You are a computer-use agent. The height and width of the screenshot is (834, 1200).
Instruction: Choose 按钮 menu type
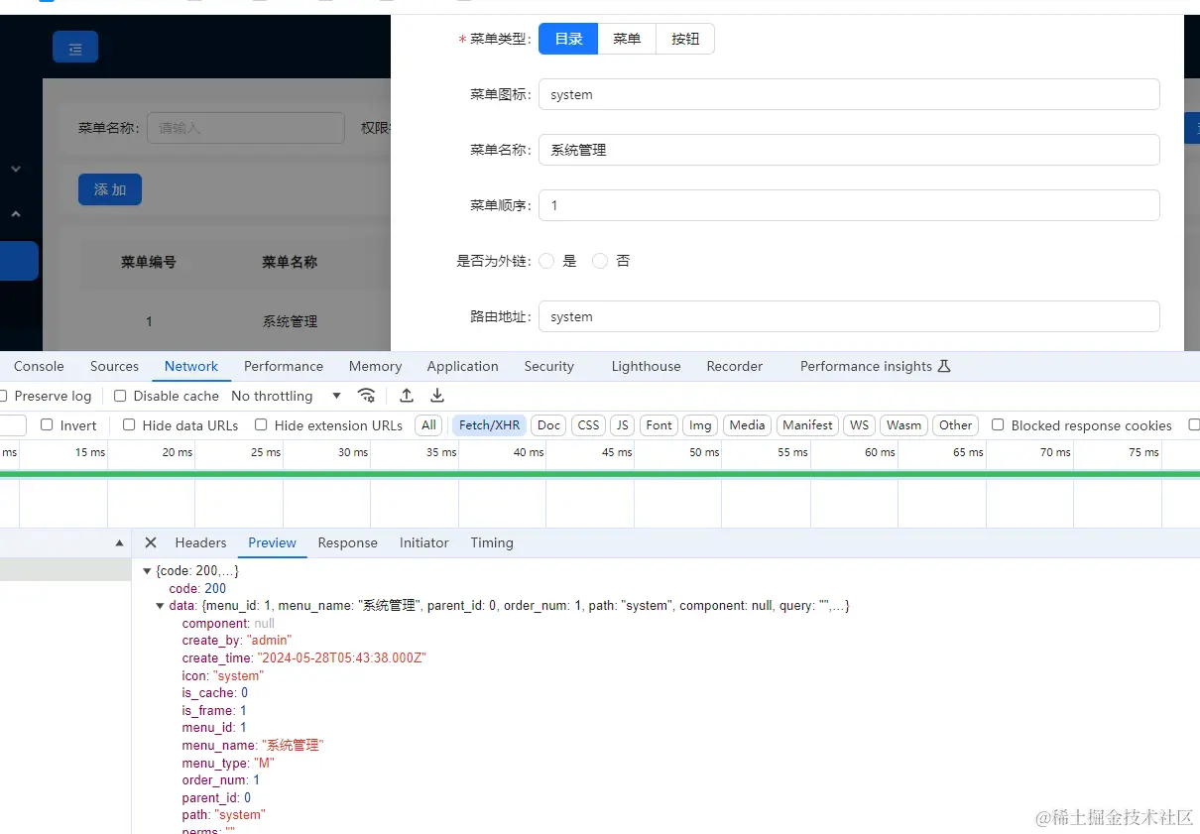coord(685,39)
